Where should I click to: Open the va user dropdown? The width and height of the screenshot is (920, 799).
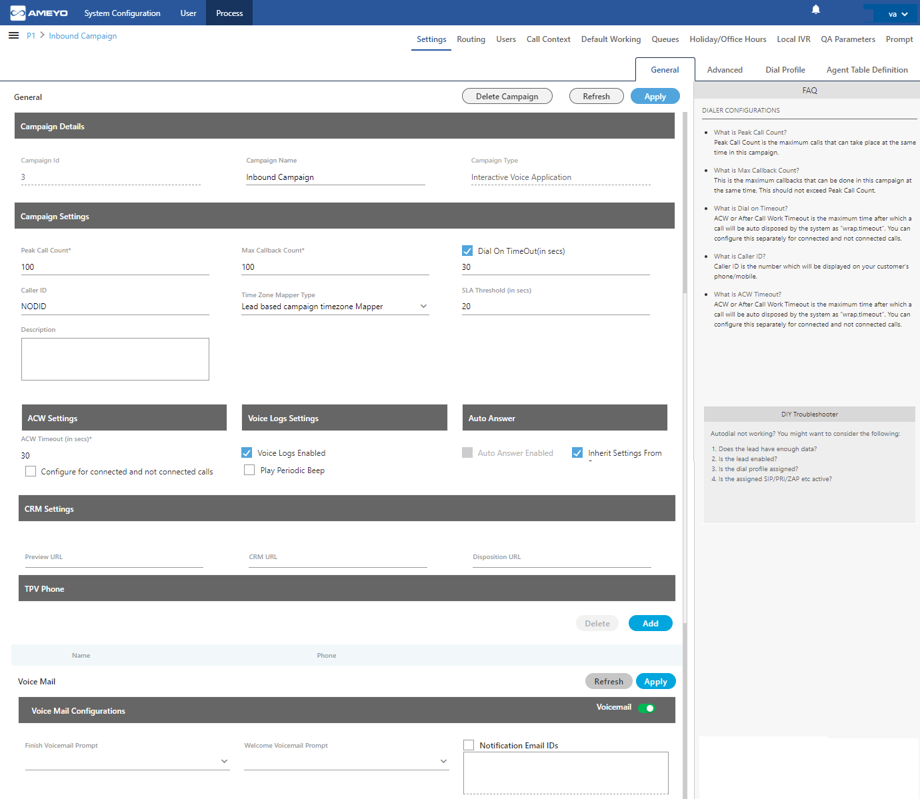point(898,13)
